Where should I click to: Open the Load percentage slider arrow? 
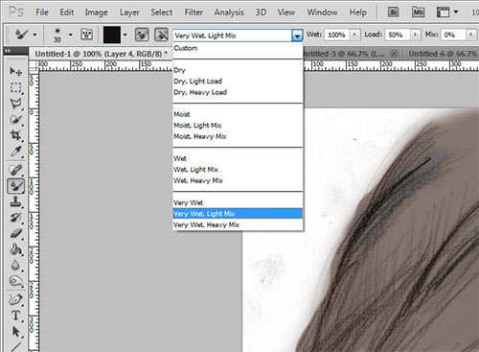[415, 35]
